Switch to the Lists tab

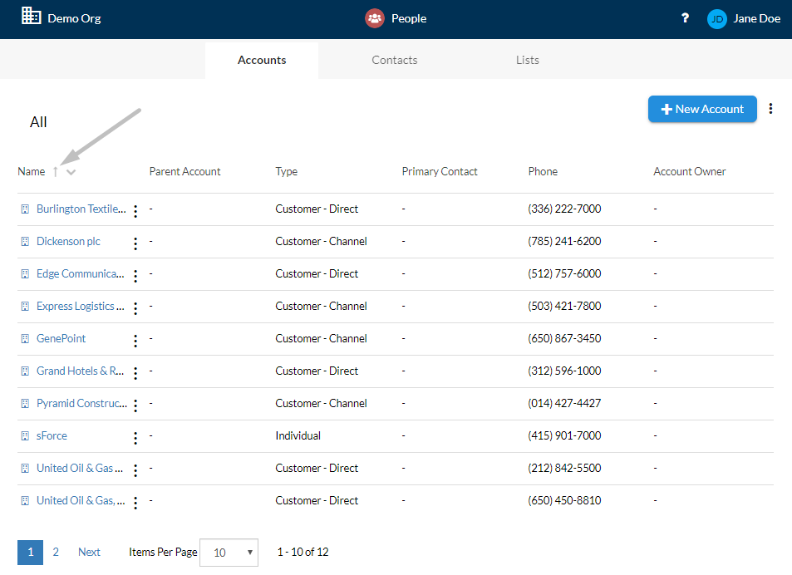point(528,60)
